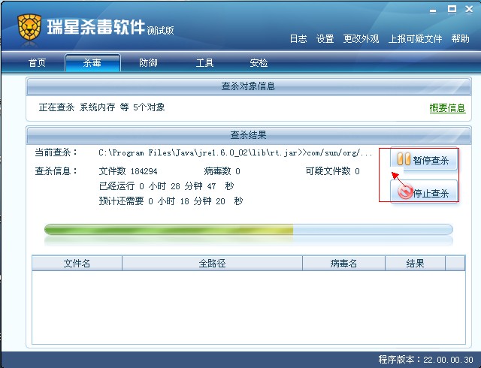481x368 pixels.
Task: Open the 概要信息 summary link
Action: tap(448, 108)
